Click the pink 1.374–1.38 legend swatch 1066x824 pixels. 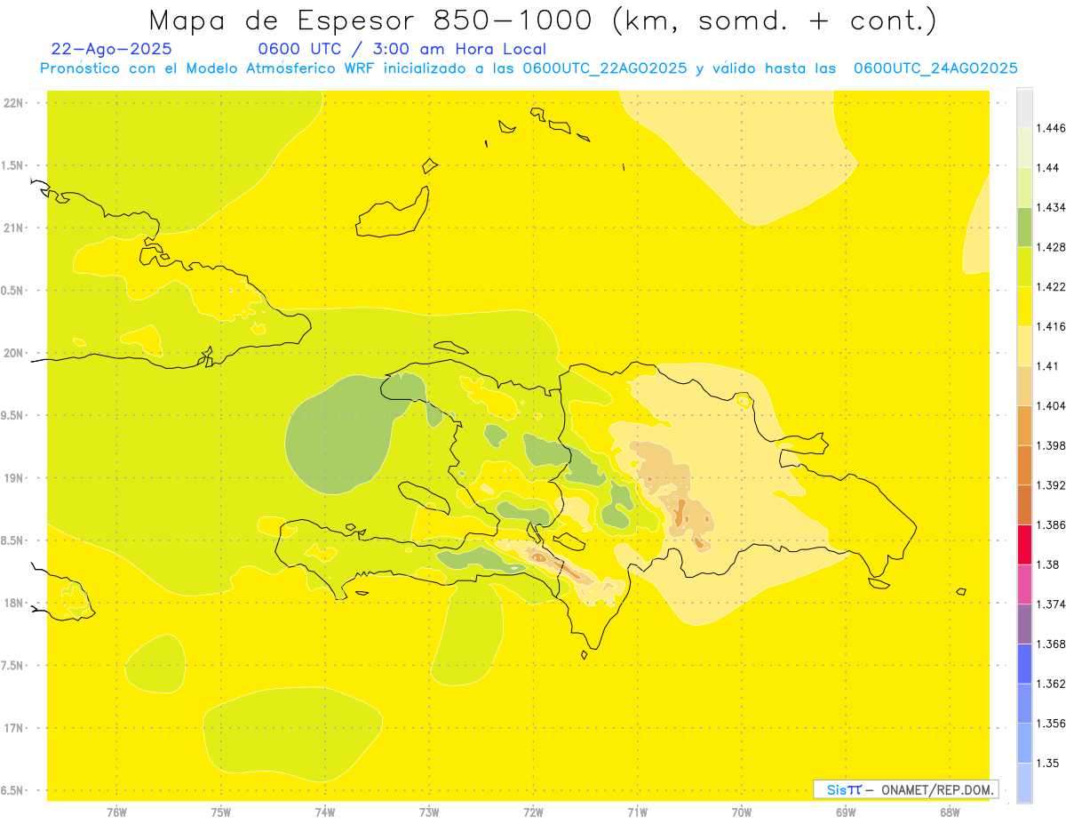(1024, 584)
